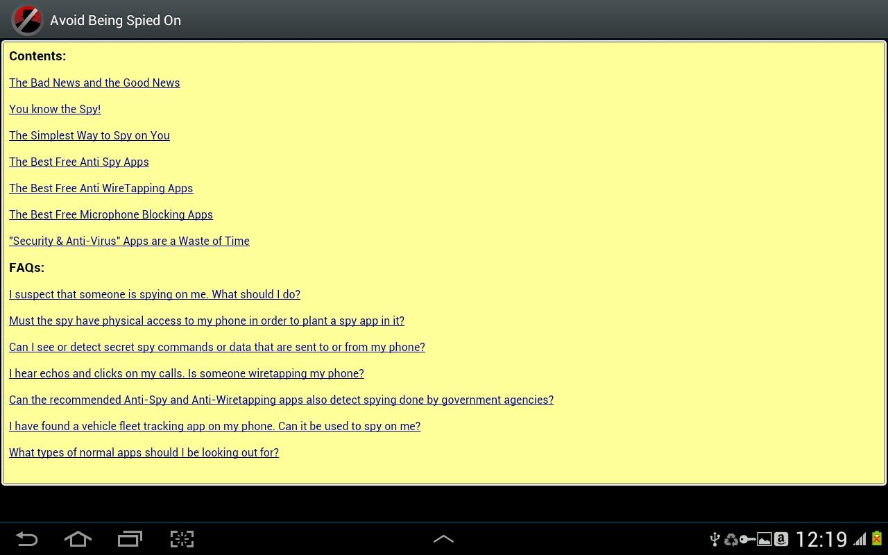The width and height of the screenshot is (888, 555).
Task: Tap the picture notification icon
Action: tap(764, 539)
